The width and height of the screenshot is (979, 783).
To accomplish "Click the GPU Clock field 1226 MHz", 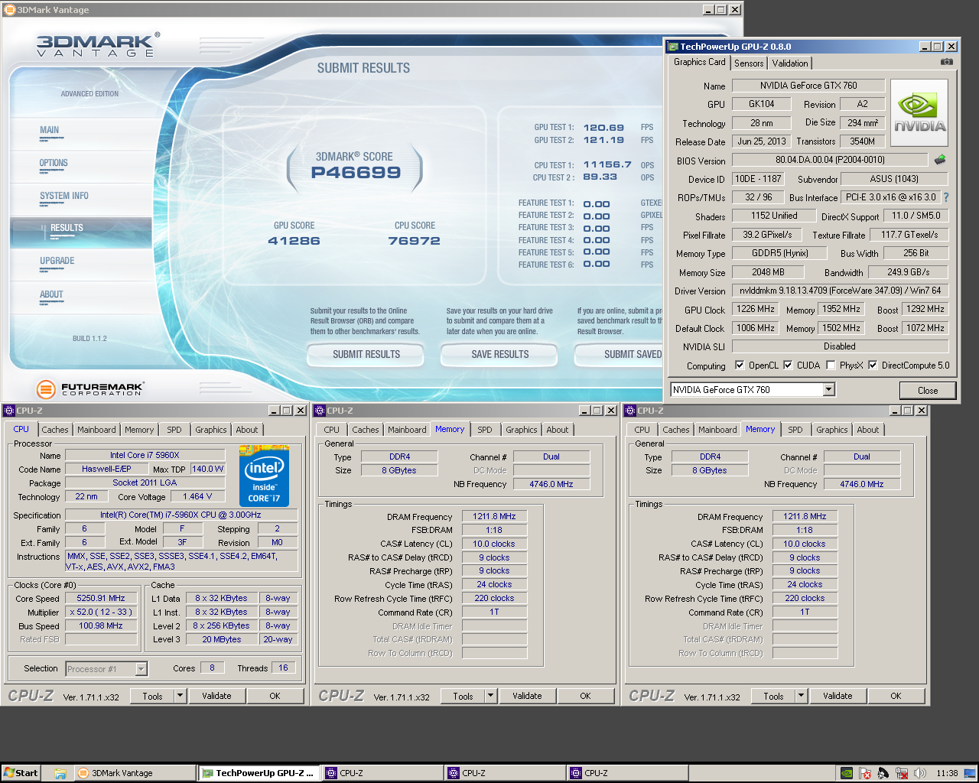I will (x=756, y=310).
